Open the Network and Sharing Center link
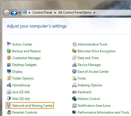Image resolution: width=131 pixels, height=116 pixels. click(32, 106)
